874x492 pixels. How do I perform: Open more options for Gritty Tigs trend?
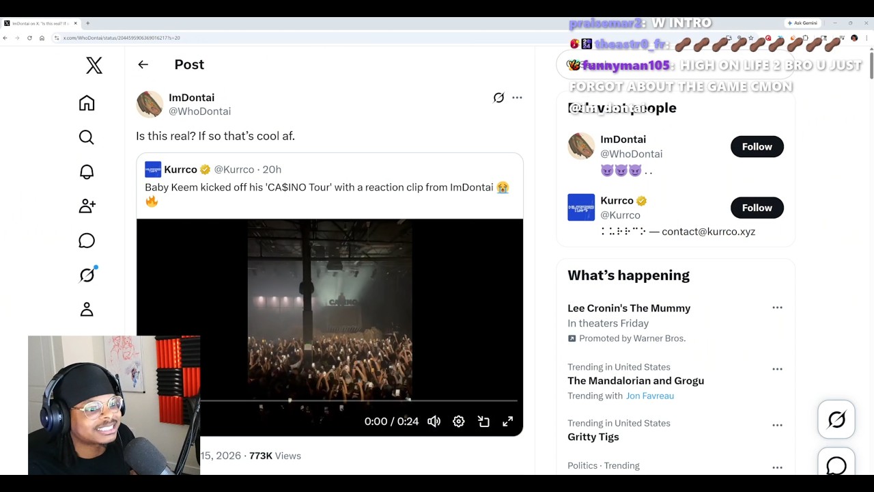[777, 425]
